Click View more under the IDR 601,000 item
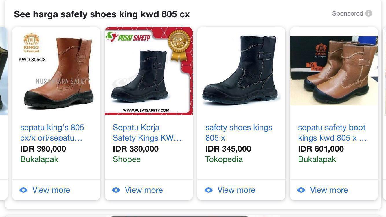The width and height of the screenshot is (386, 217). tap(329, 190)
